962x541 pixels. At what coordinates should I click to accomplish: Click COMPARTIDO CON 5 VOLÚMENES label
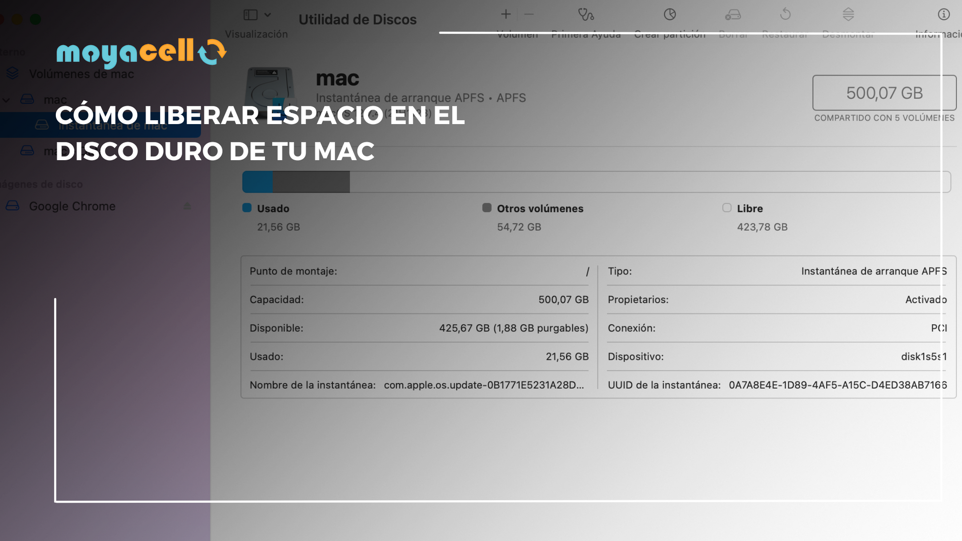coord(884,118)
